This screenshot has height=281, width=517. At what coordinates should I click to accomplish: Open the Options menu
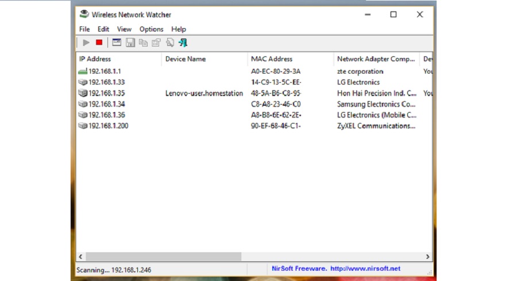coord(151,29)
